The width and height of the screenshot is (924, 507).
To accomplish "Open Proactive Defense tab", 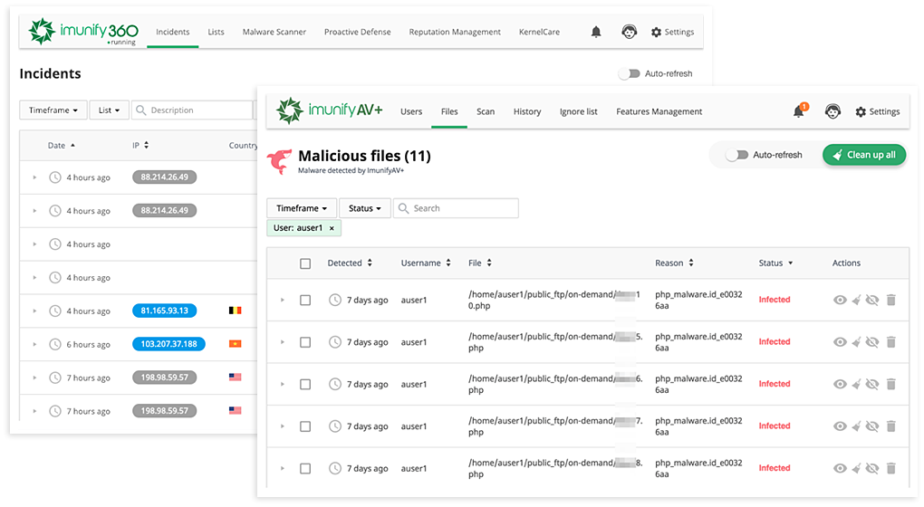I will pos(357,32).
